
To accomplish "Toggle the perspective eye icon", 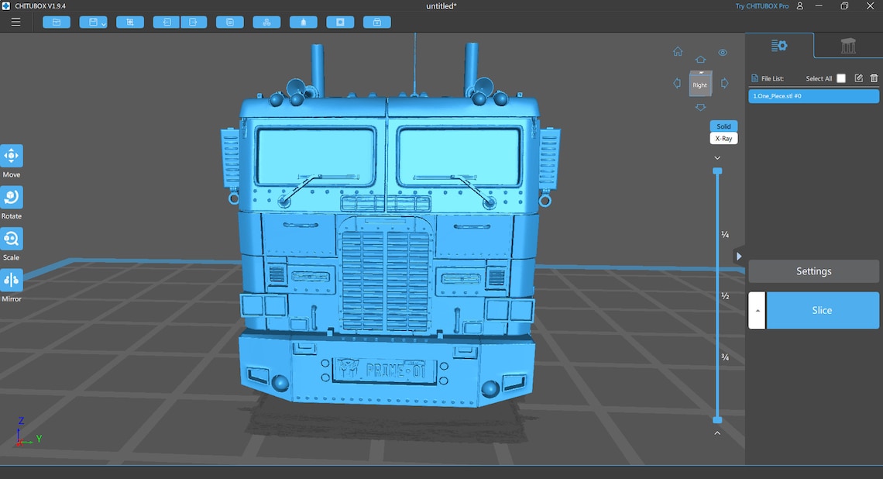I will 722,52.
